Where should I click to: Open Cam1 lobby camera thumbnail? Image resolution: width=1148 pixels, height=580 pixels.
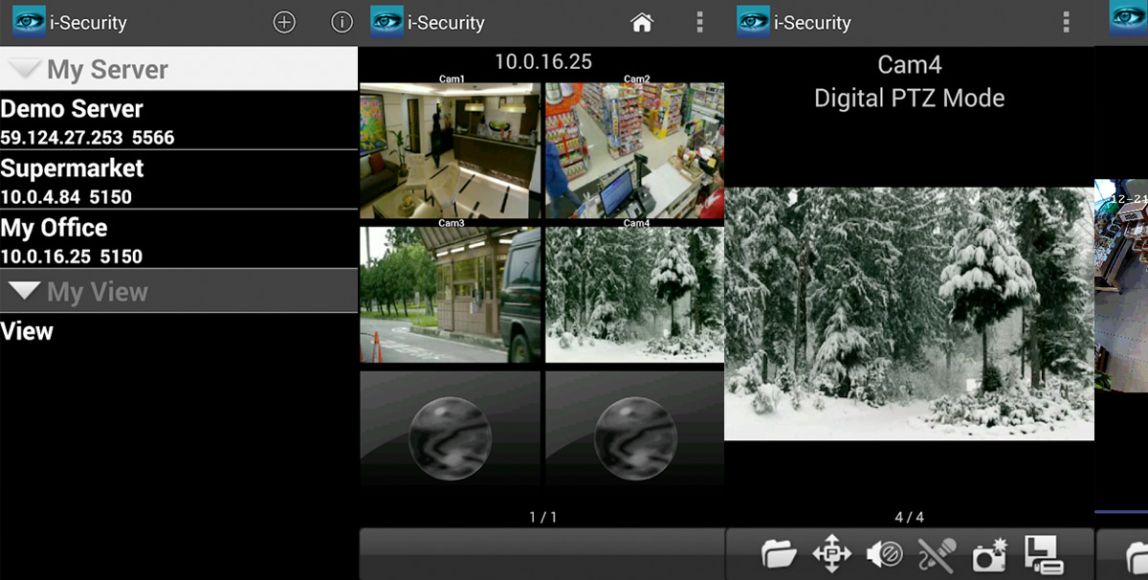pyautogui.click(x=450, y=151)
